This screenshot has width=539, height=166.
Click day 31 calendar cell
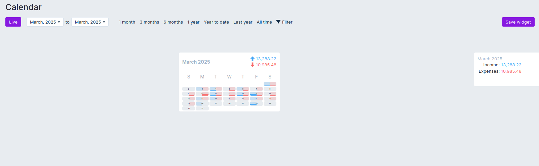click(202, 108)
